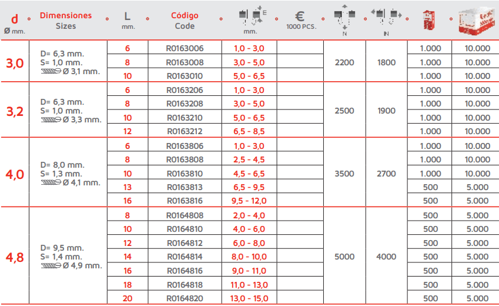Click grip range '6,5 - 8,5'
This screenshot has width=499, height=306.
(x=249, y=131)
